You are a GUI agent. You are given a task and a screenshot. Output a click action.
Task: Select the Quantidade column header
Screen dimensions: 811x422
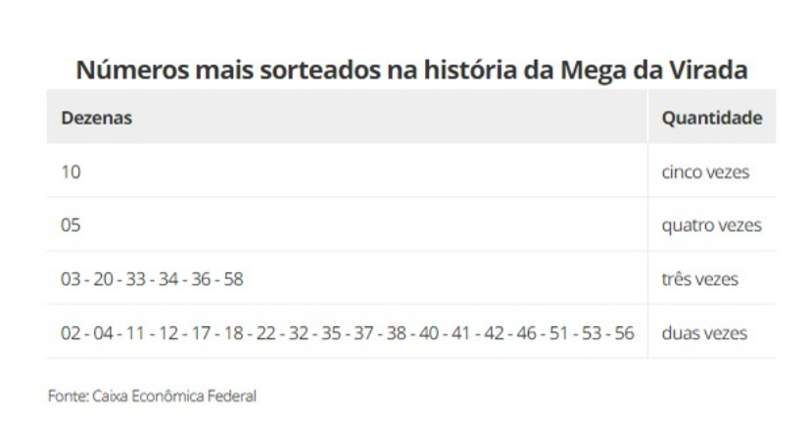coord(712,118)
